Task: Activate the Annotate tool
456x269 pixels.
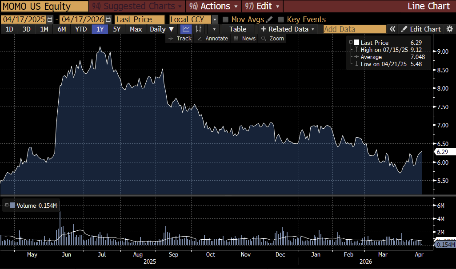Action: (x=212, y=38)
